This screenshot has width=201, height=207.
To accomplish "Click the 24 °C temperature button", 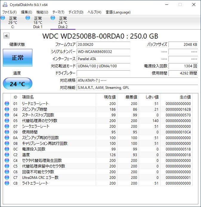I will [18, 84].
